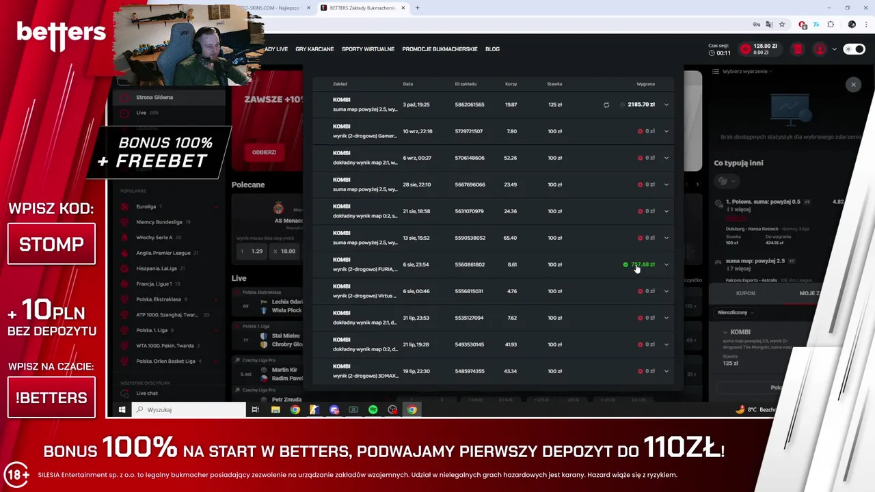Open the account dropdown chevron
This screenshot has height=492, width=875.
point(834,49)
